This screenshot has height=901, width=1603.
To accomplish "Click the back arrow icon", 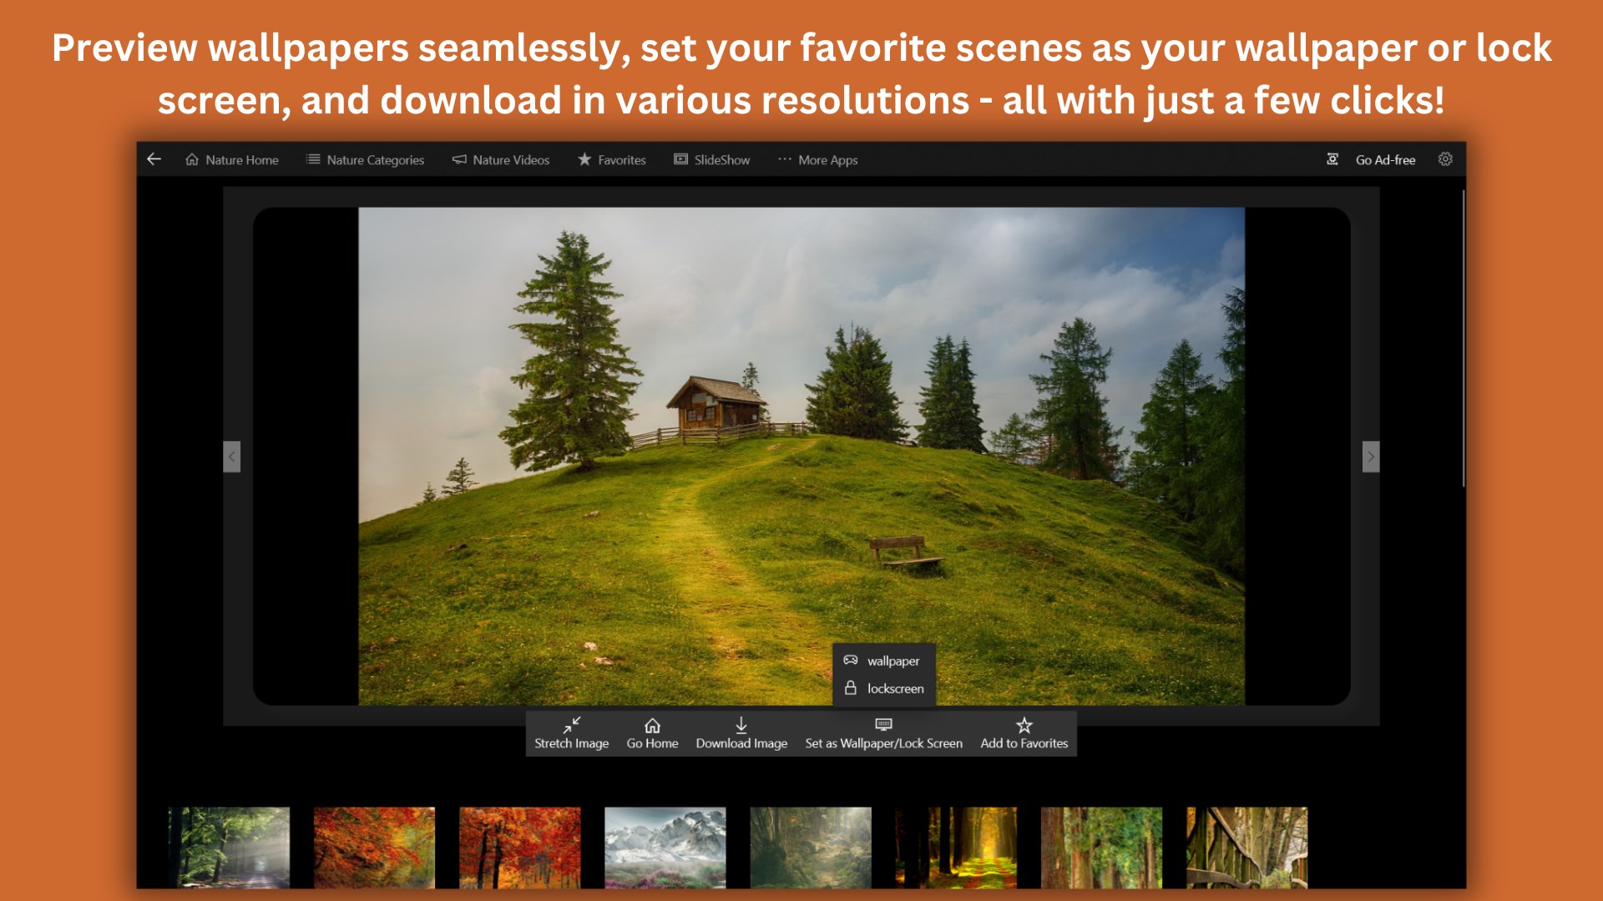I will pos(154,159).
